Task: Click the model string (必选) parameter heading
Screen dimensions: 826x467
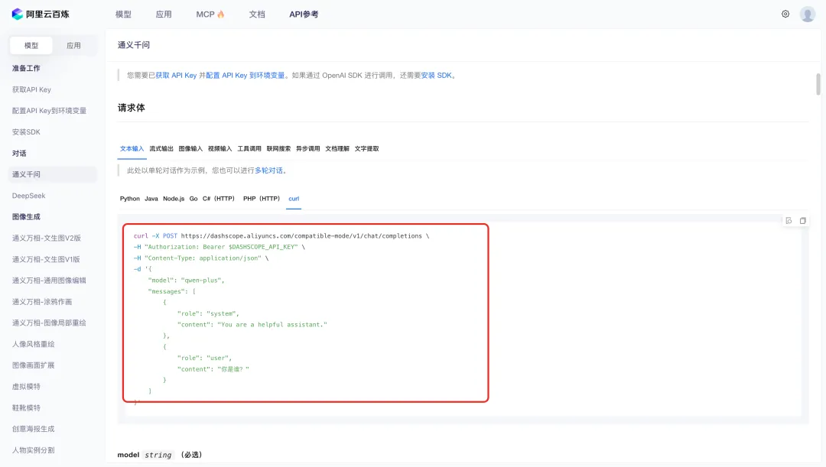Action: [x=160, y=454]
